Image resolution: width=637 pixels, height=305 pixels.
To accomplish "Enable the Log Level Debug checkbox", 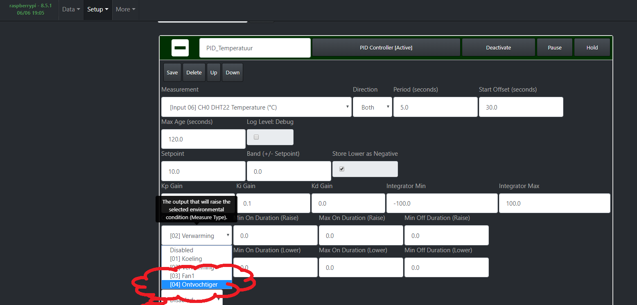I will click(256, 137).
